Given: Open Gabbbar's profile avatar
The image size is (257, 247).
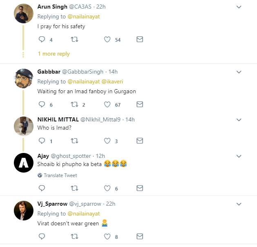Looking at the screenshot, I should click(x=24, y=78).
